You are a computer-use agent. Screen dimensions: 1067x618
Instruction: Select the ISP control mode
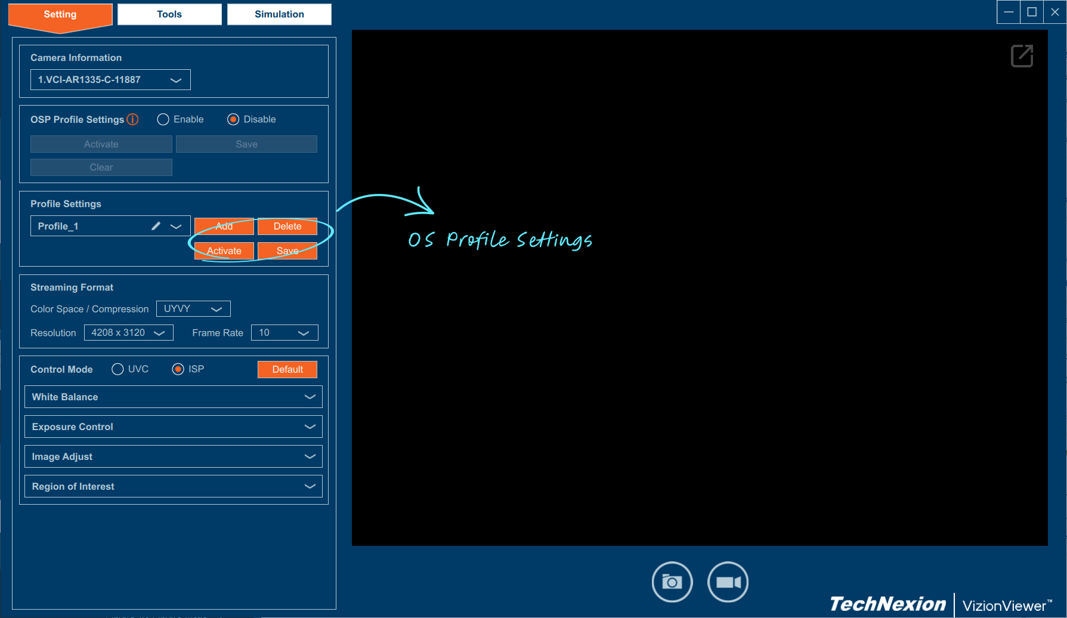pos(178,369)
